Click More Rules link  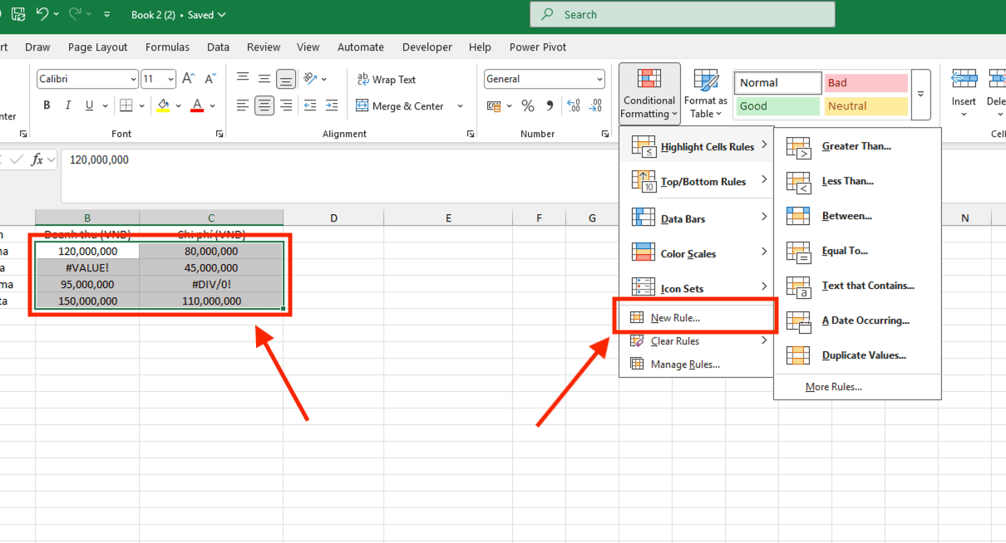click(x=834, y=387)
